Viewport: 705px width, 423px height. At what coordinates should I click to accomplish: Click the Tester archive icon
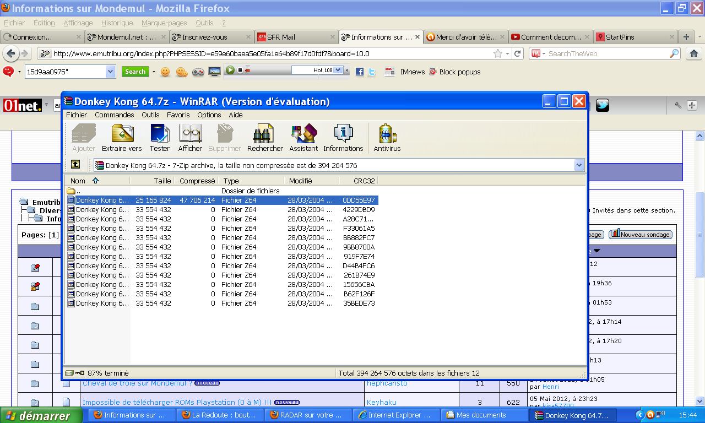point(159,137)
